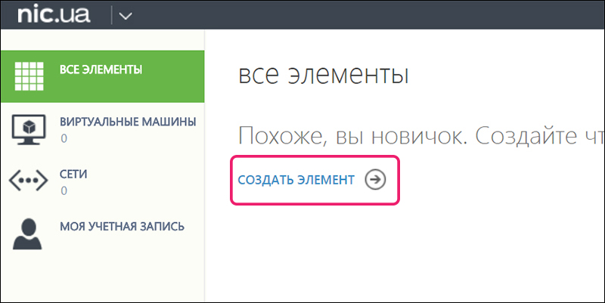
Task: Click the zero count under СЕТИ
Action: coord(64,191)
